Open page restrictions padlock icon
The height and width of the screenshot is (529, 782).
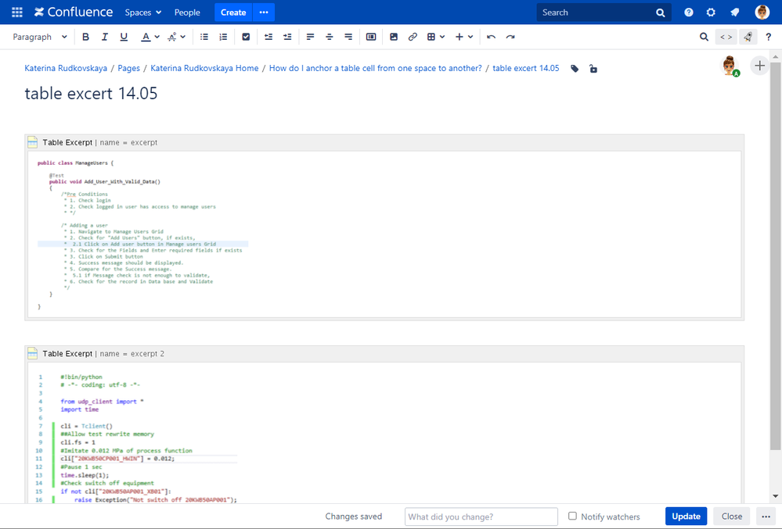click(x=593, y=69)
